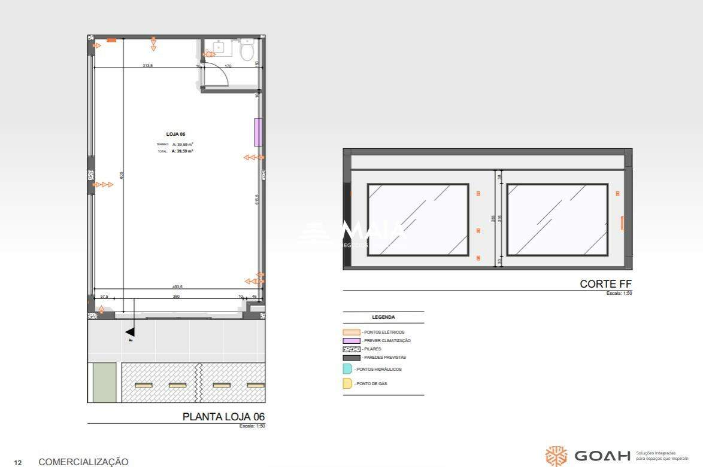Click the LOJA 06 room label
Viewport: 703px width, 467px height.
coord(176,135)
